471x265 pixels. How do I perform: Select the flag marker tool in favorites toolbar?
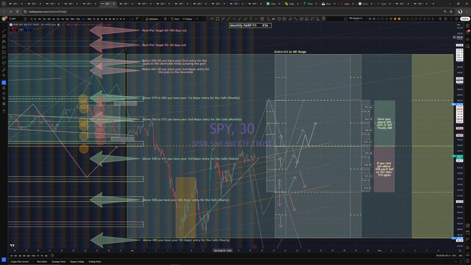[x=313, y=19]
